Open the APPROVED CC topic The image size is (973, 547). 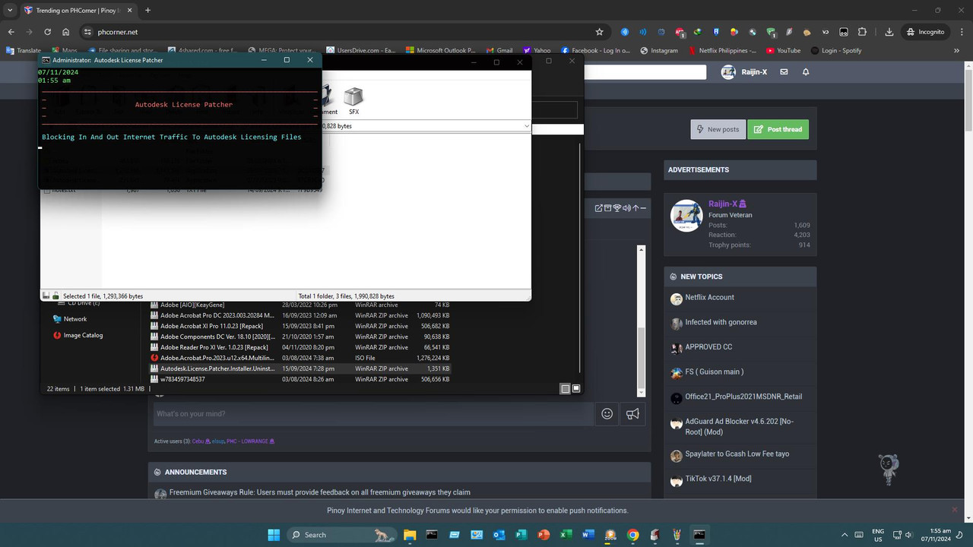(708, 346)
